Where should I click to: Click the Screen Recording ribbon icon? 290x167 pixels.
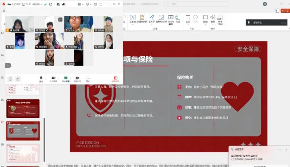coord(220,19)
